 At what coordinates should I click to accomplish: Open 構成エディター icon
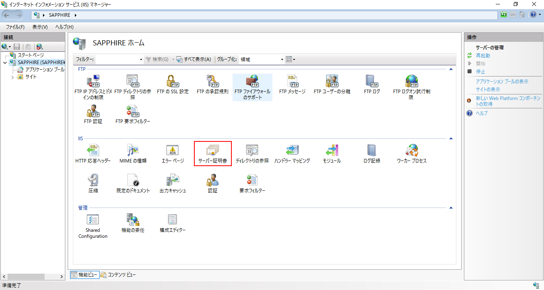coord(172,223)
